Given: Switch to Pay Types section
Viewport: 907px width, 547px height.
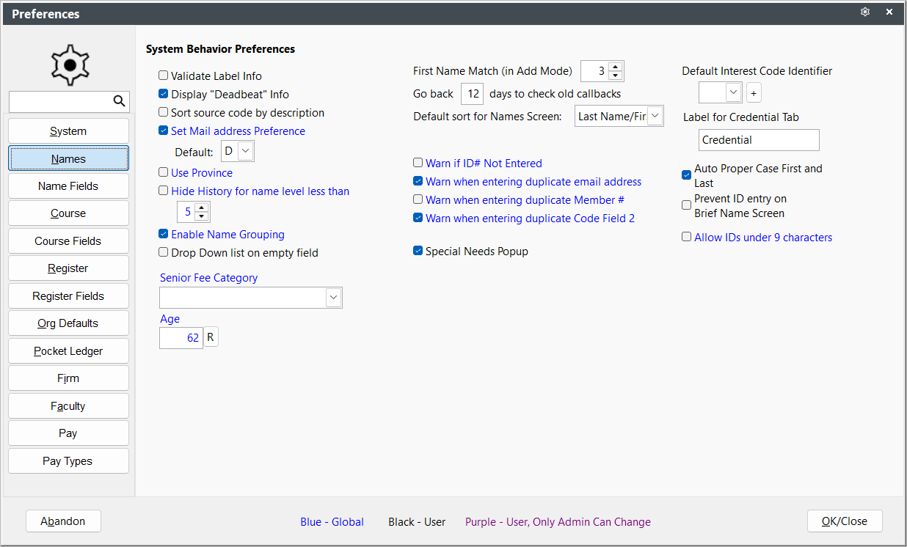Looking at the screenshot, I should point(68,461).
